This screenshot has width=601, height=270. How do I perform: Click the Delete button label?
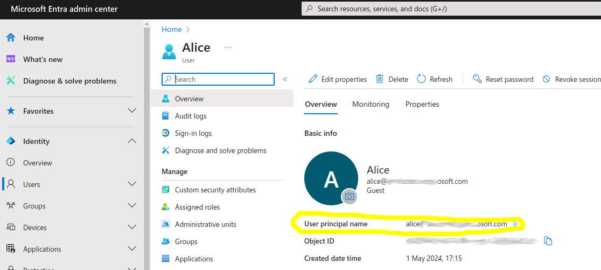pyautogui.click(x=398, y=79)
